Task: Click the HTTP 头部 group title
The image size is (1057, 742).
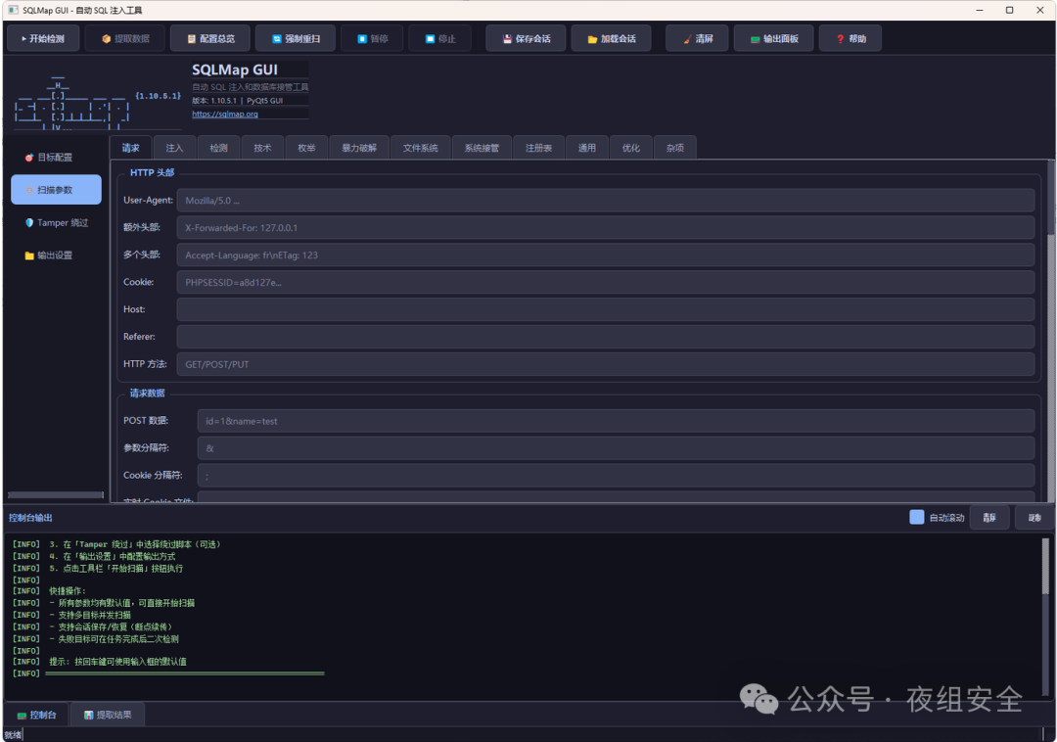Action: 153,172
